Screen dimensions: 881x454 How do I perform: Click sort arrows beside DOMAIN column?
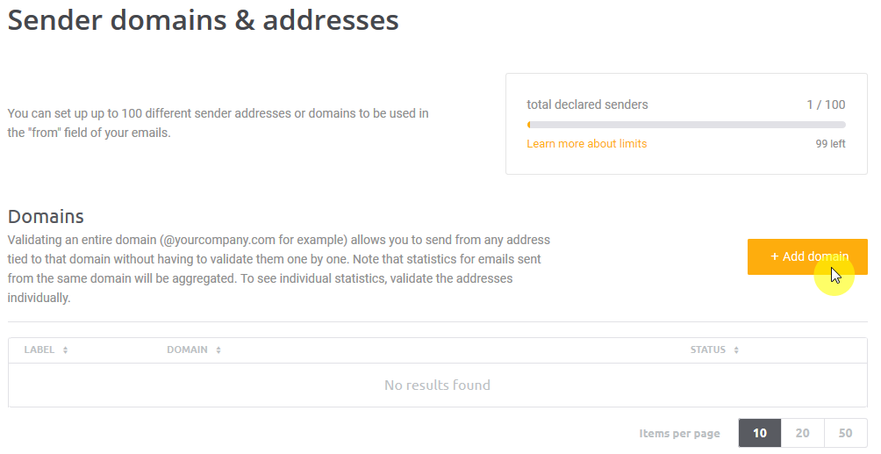coord(218,350)
